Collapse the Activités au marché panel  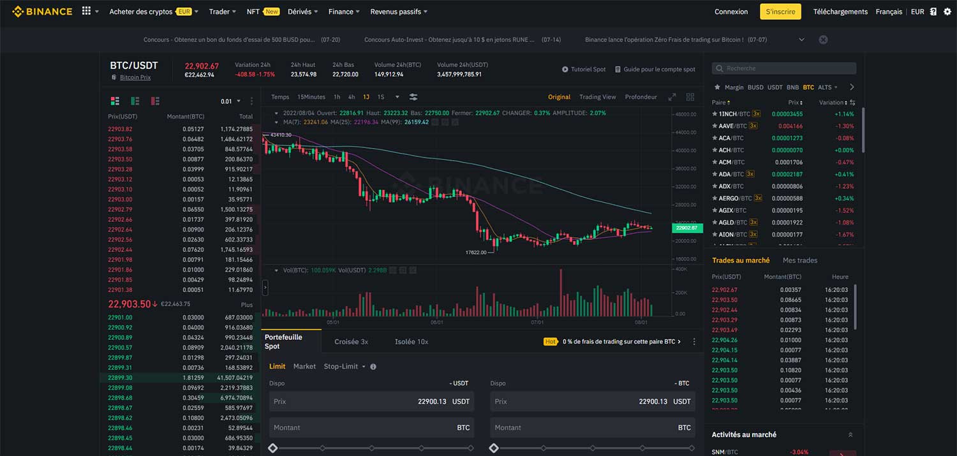click(850, 434)
